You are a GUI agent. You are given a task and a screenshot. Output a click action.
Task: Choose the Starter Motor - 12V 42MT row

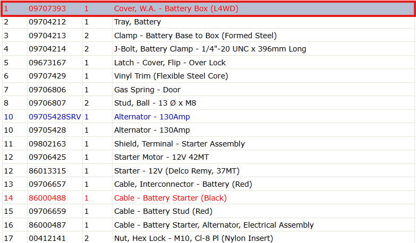tap(208, 157)
